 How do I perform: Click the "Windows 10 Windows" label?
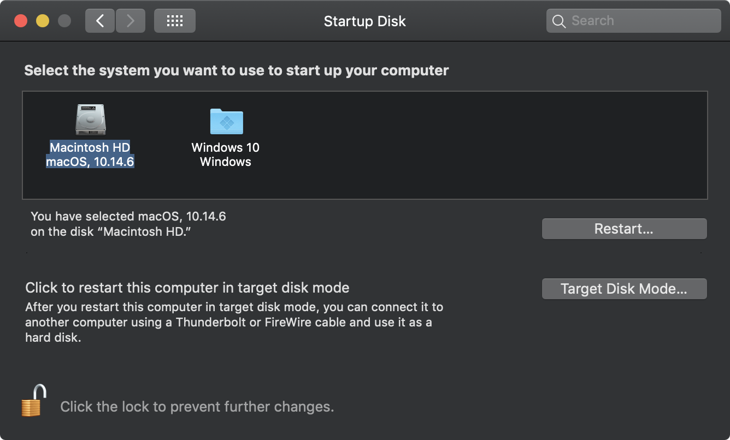(x=226, y=154)
